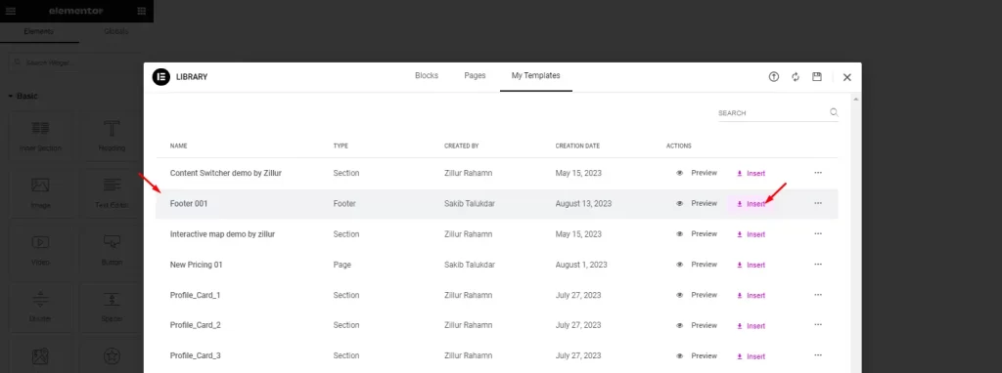
Task: Insert the Interactive map demo template
Action: 751,234
